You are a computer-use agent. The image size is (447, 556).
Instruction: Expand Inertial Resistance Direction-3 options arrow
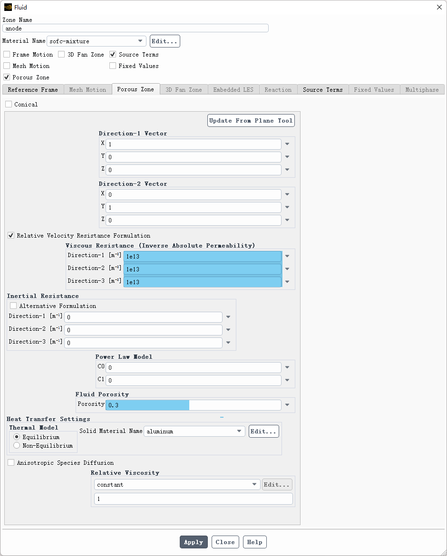[x=228, y=343]
